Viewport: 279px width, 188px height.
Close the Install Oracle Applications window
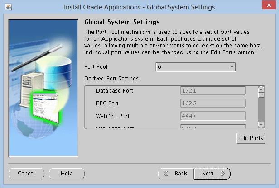[x=269, y=5]
